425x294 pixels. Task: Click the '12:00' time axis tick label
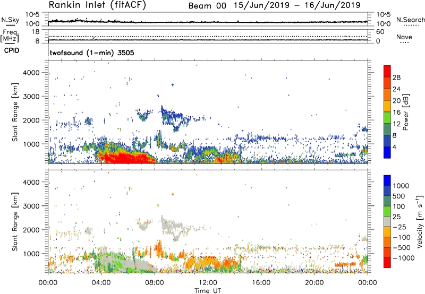pos(208,283)
